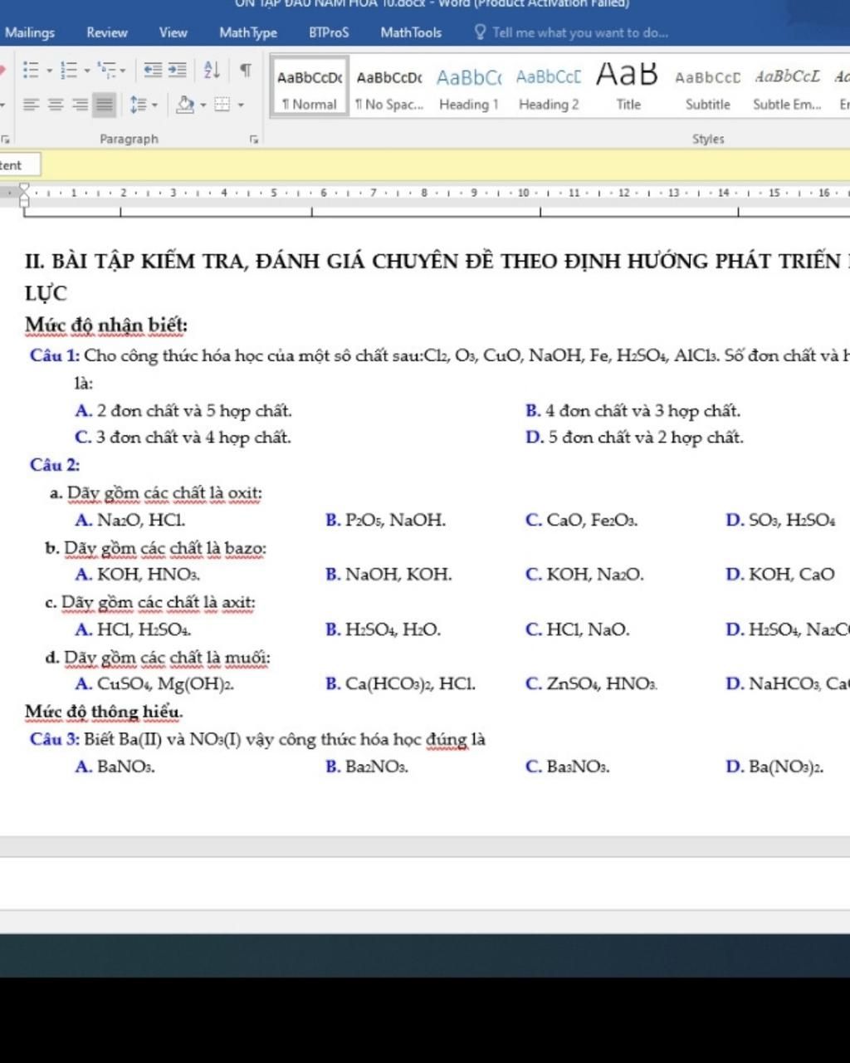Click the section heading 'II. BÀI TẬP KIỂM TRA'
850x1063 pixels.
(x=136, y=261)
